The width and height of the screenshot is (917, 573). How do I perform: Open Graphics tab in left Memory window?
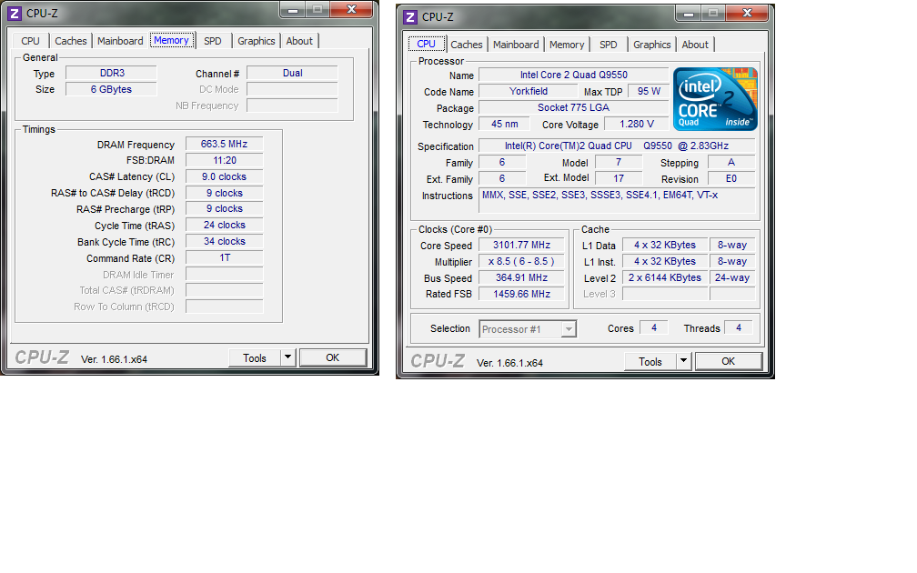257,41
